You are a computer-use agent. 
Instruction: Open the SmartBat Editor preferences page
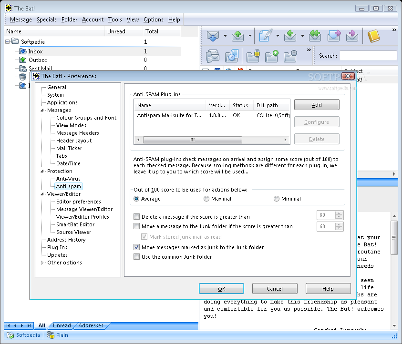(x=75, y=224)
